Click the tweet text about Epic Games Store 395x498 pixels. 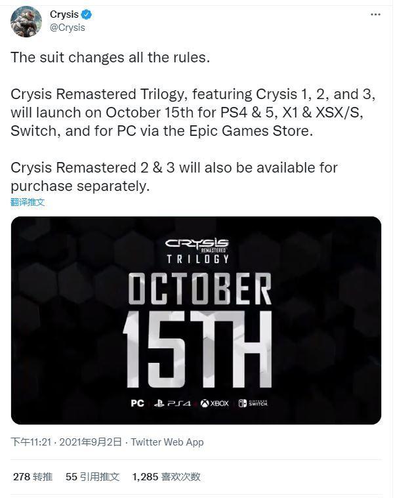click(193, 112)
